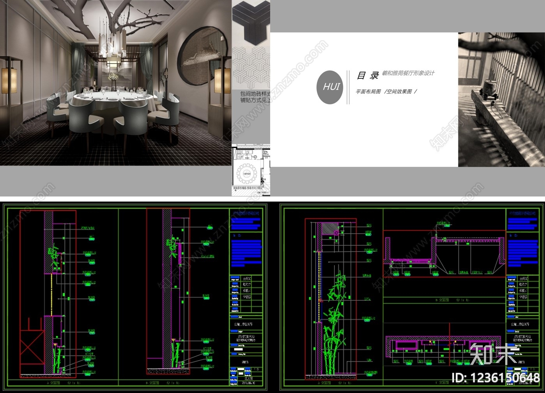This screenshot has height=393, width=545.
Task: Click the ceiling section drawing in right CAD sheet
Action: pos(444,253)
